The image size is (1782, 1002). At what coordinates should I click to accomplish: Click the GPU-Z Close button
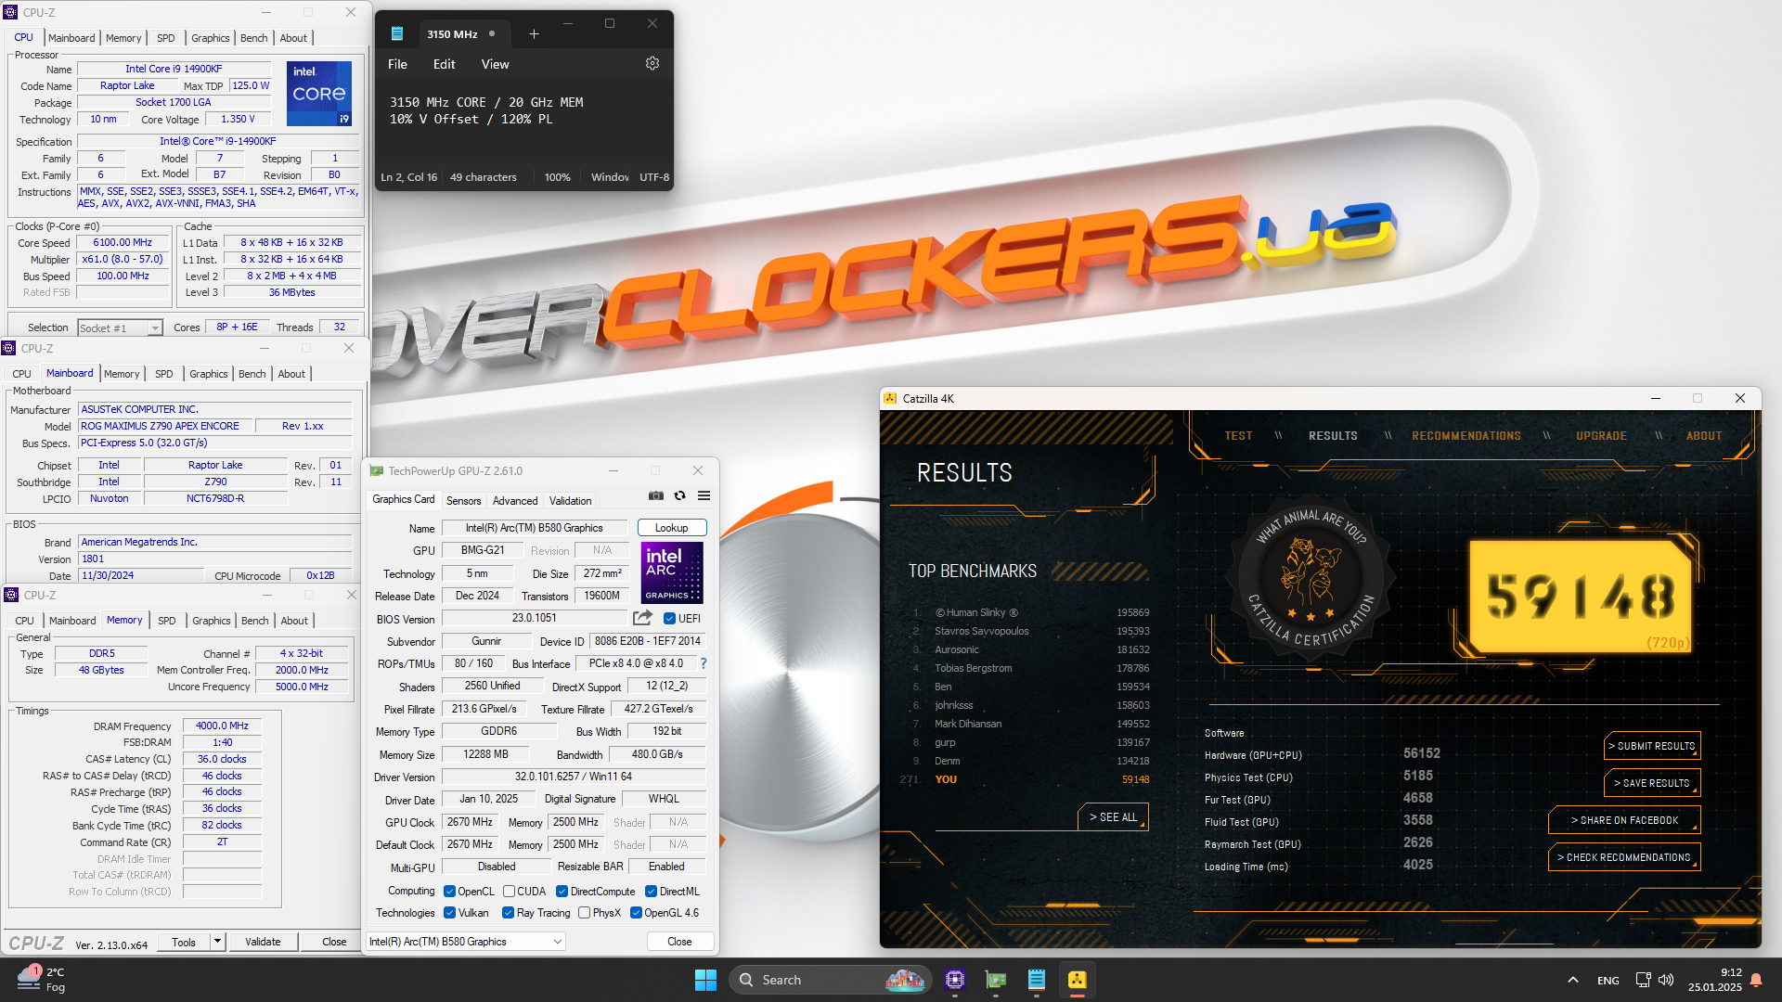point(679,942)
